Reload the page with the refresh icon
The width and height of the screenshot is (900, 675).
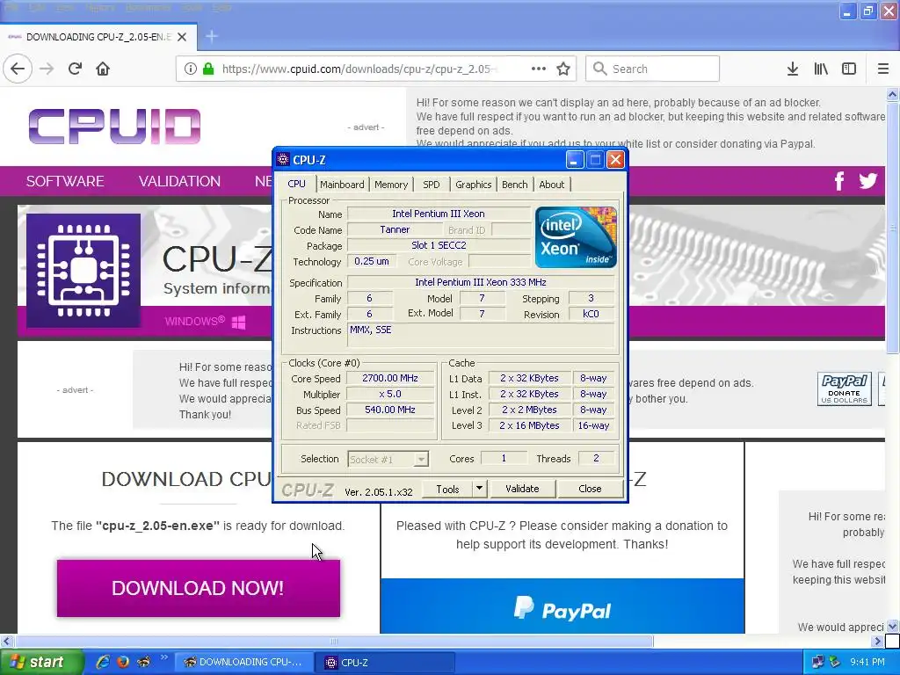pyautogui.click(x=75, y=69)
